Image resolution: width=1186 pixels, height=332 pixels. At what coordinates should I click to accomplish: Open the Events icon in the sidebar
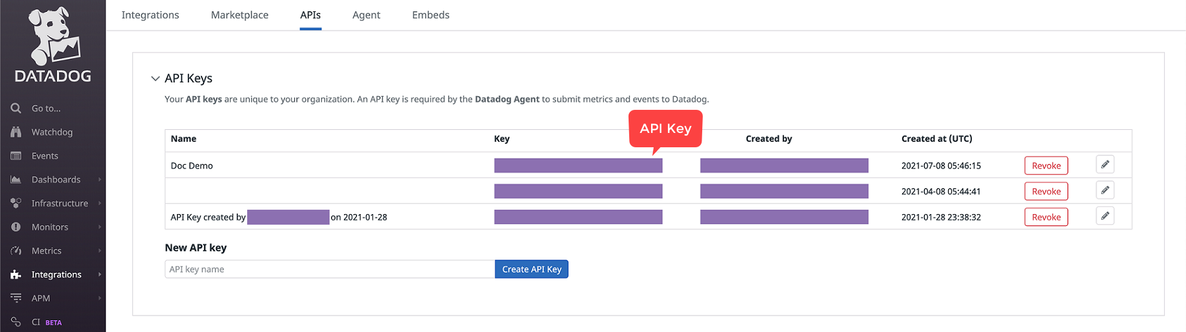tap(16, 156)
